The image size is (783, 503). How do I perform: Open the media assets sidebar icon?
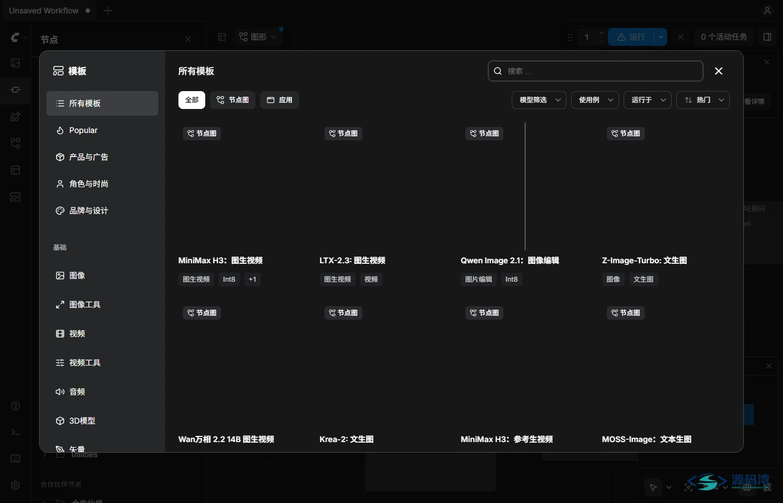16,63
